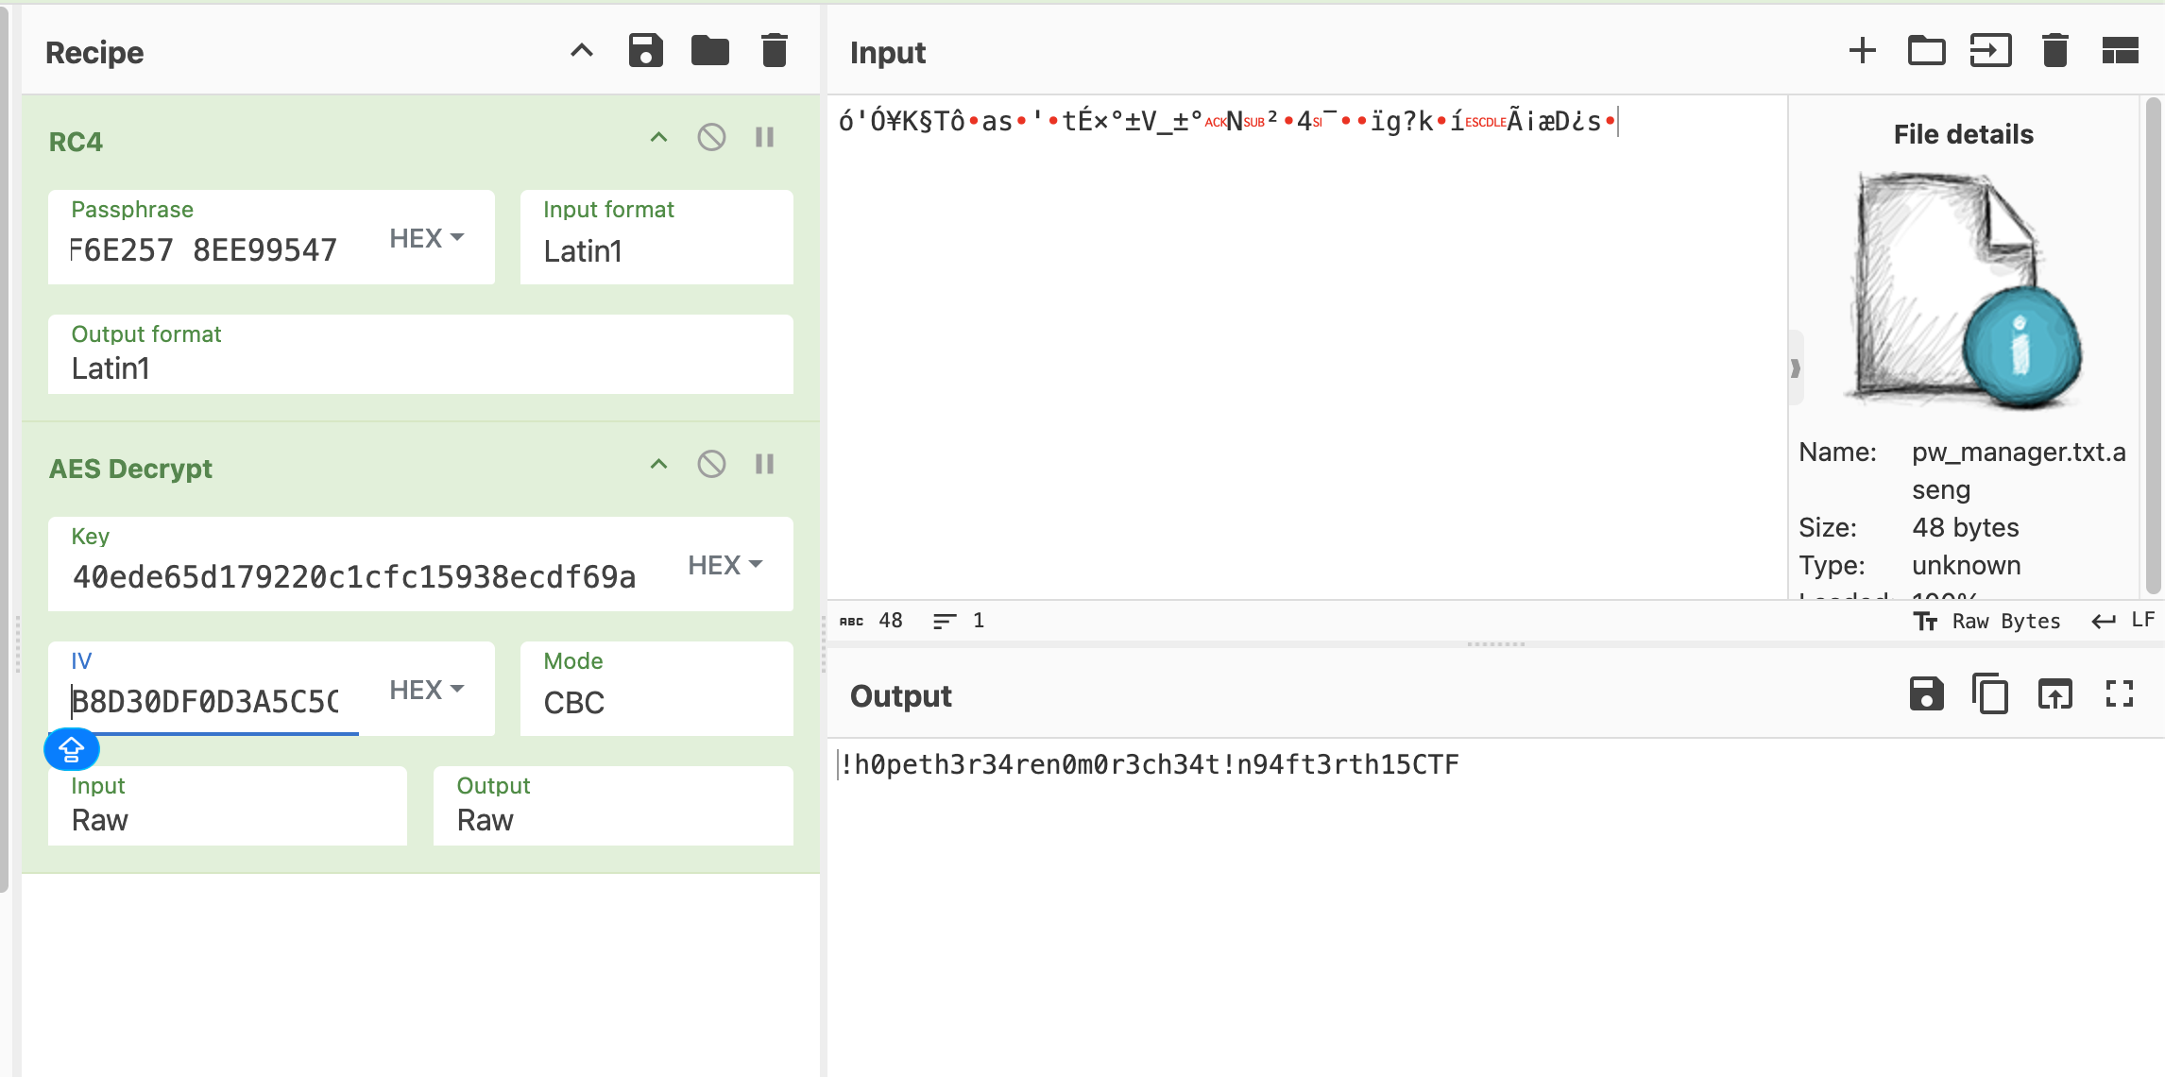Save the output to file
This screenshot has height=1077, width=2165.
[x=1926, y=695]
